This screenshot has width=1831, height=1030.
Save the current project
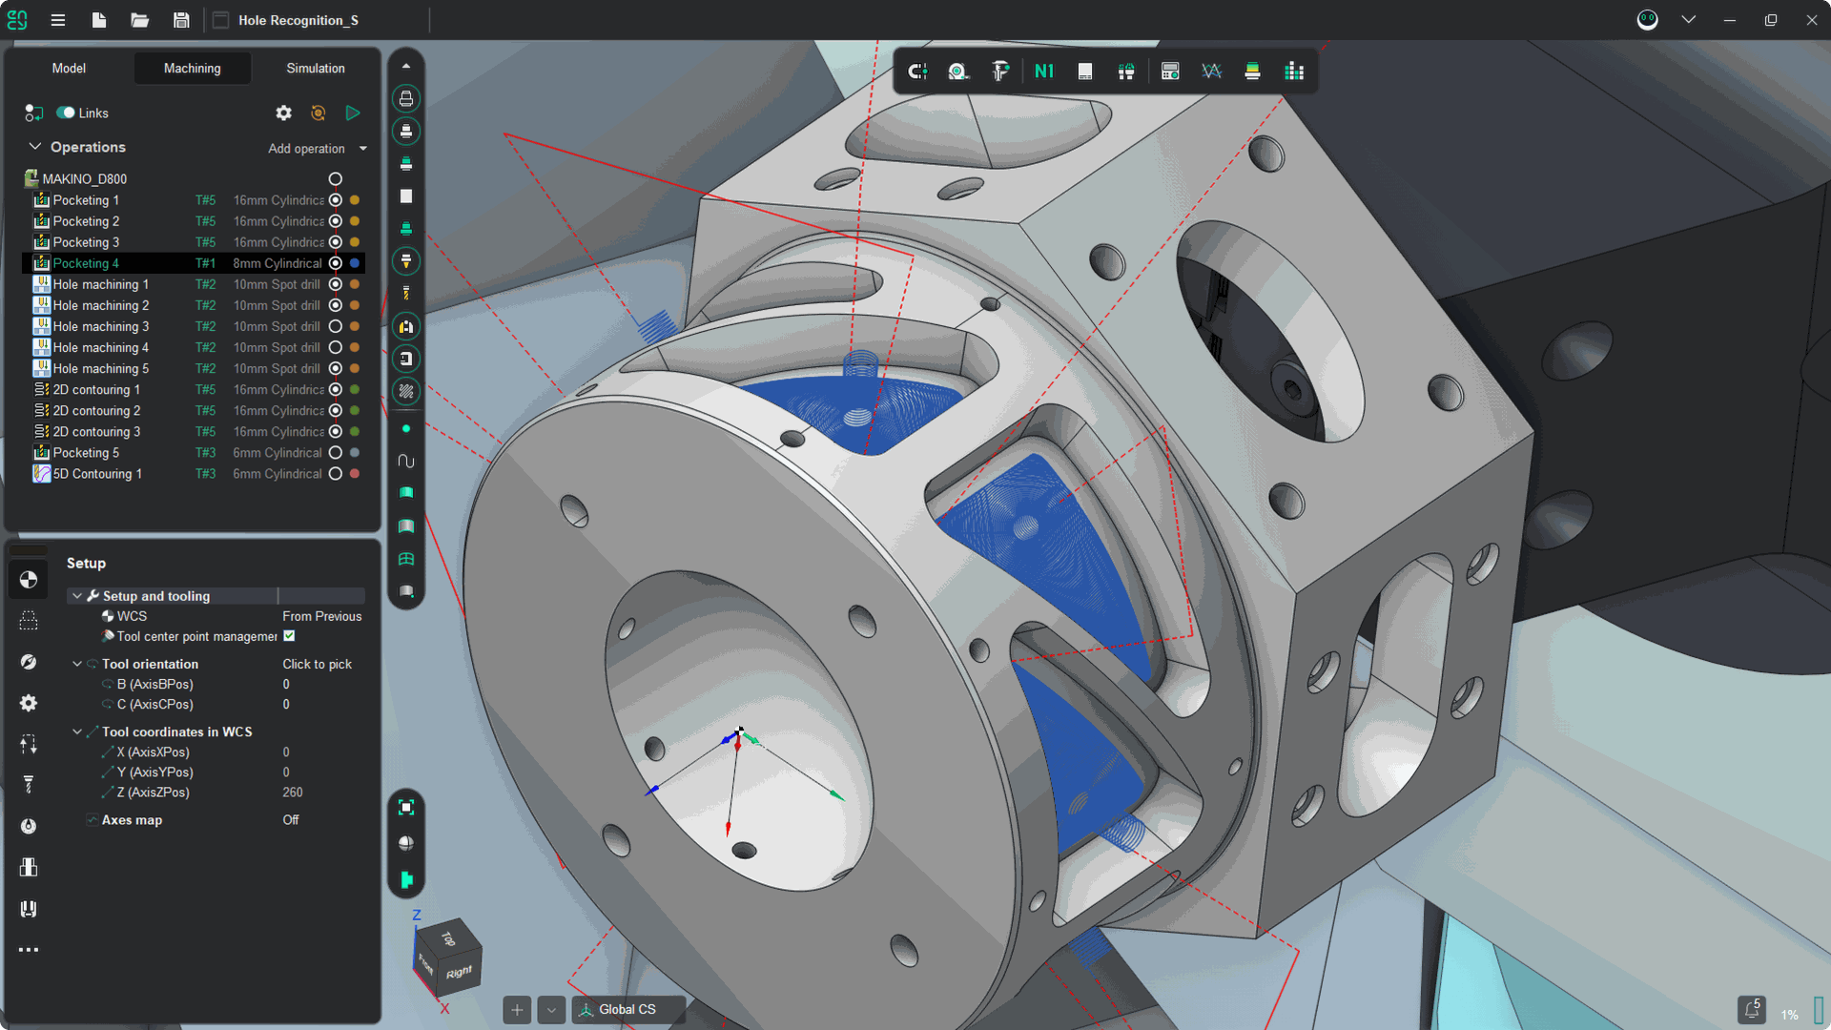[x=181, y=20]
